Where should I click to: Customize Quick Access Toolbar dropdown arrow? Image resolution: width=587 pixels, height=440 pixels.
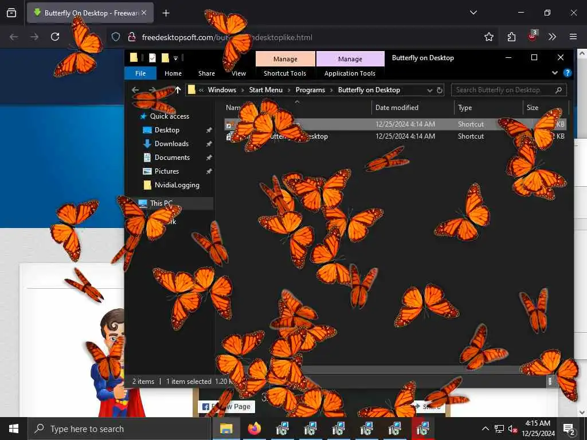click(x=175, y=58)
